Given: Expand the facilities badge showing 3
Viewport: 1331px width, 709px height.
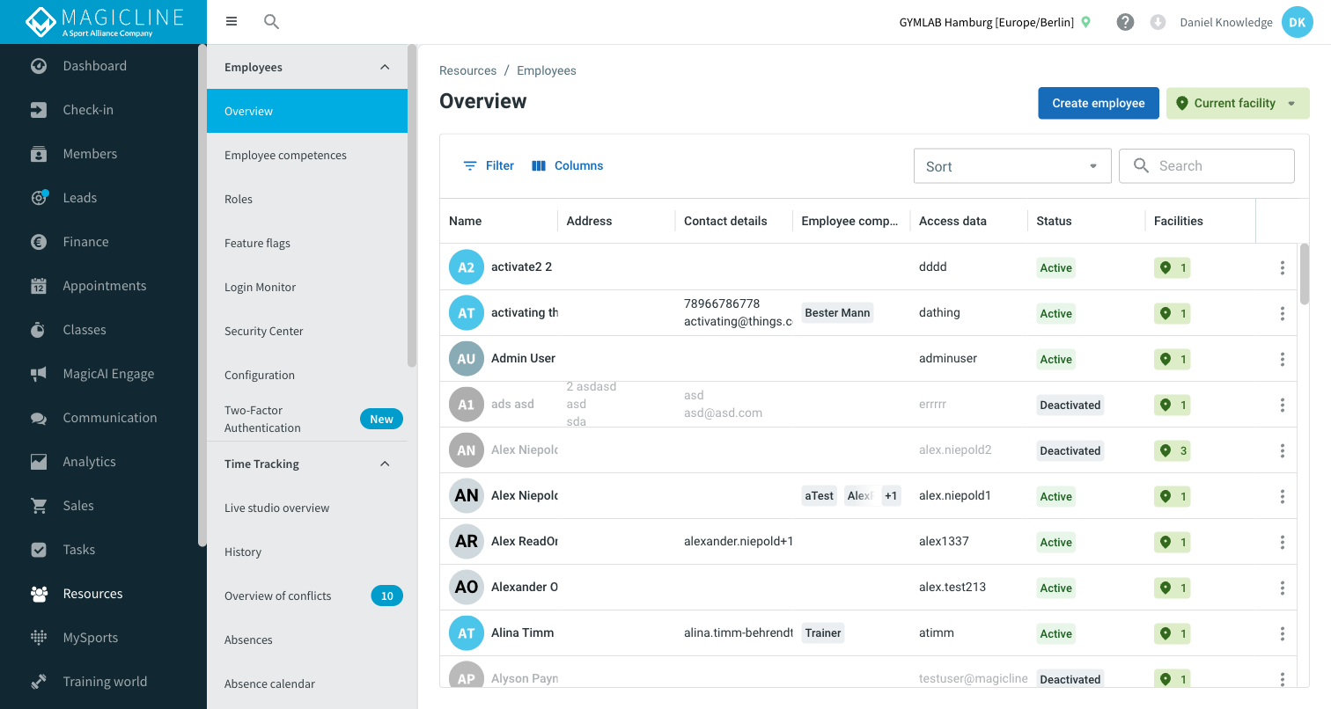Looking at the screenshot, I should [1173, 450].
